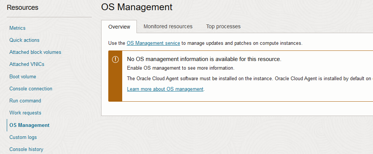Show the Boot volume section
Screen dimensions: 373x154
[23, 76]
